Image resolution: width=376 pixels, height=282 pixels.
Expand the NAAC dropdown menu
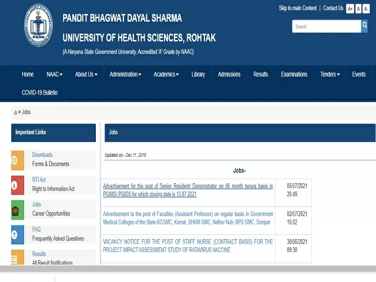pyautogui.click(x=55, y=75)
